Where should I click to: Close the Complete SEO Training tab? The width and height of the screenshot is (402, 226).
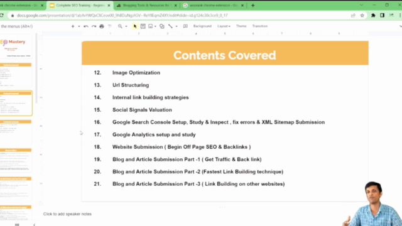click(109, 6)
